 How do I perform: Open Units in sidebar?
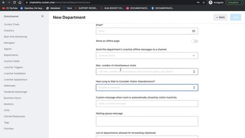click(x=7, y=110)
